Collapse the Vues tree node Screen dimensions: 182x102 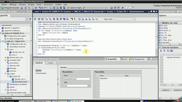pos(5,49)
